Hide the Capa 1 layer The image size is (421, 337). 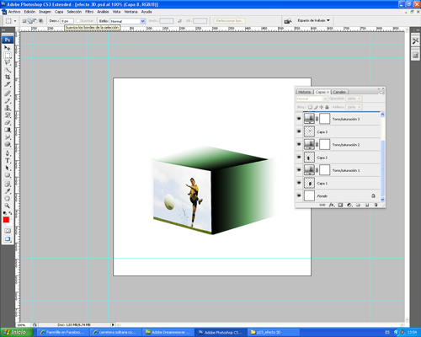pos(299,183)
